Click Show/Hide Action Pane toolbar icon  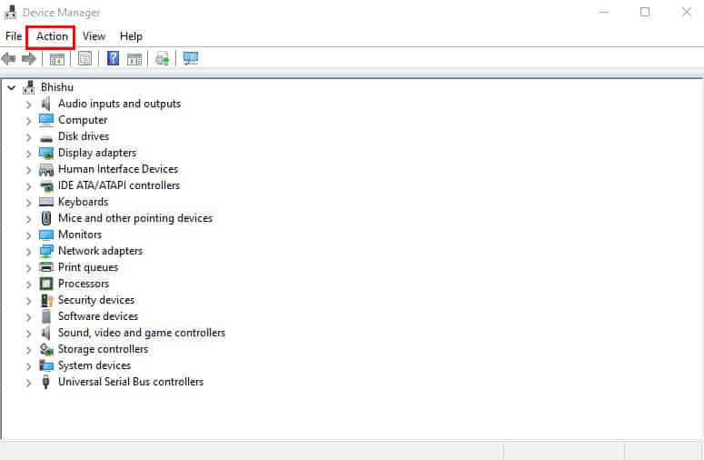pos(134,59)
